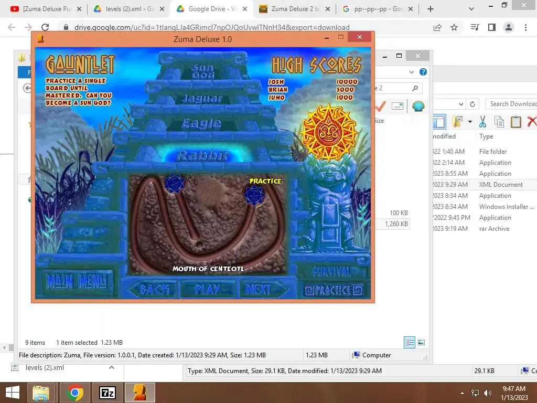
Task: Click the orange checkmark icon
Action: coord(381,106)
